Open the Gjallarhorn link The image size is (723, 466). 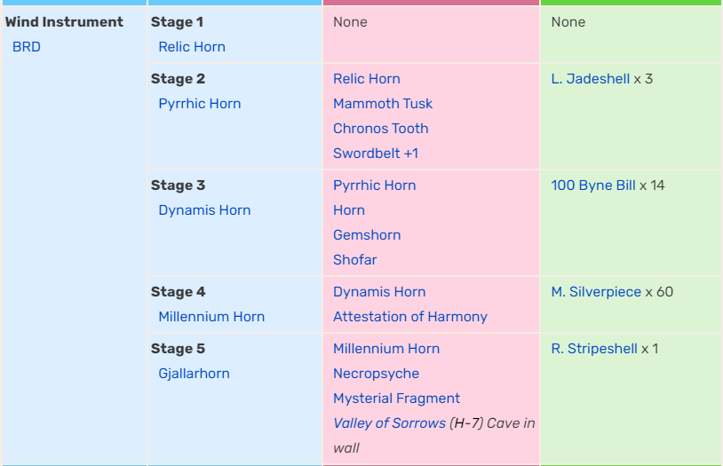coord(195,374)
